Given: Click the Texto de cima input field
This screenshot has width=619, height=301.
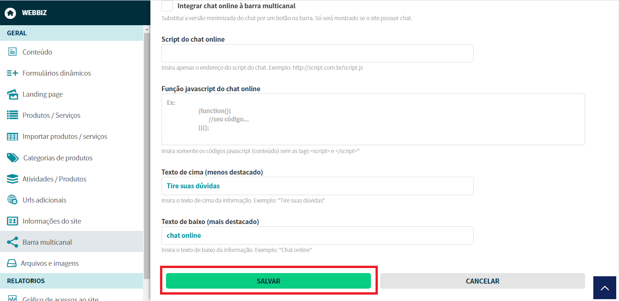Looking at the screenshot, I should click(x=317, y=186).
